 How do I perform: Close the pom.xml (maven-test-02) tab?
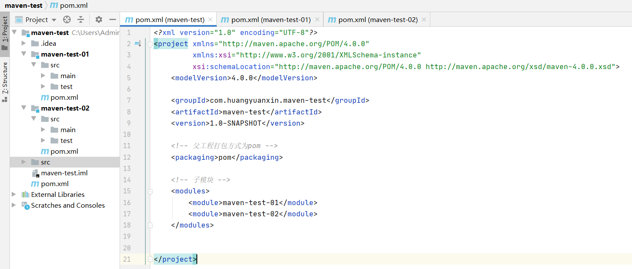424,19
